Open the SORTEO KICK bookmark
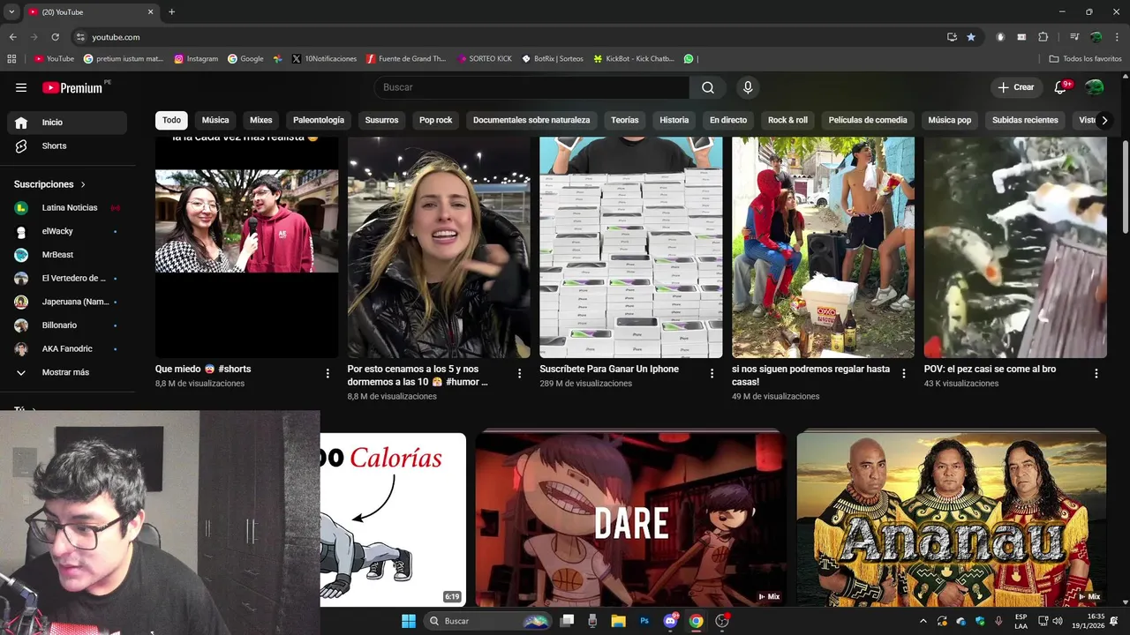1130x635 pixels. (x=485, y=59)
